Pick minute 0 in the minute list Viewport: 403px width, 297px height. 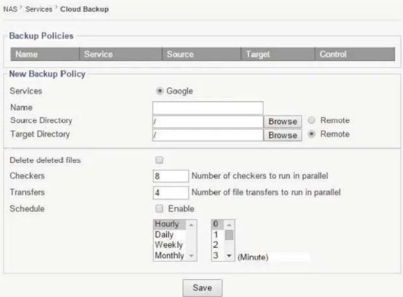(x=218, y=224)
